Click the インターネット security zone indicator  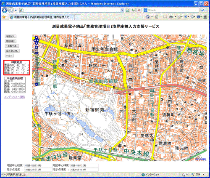150,175
